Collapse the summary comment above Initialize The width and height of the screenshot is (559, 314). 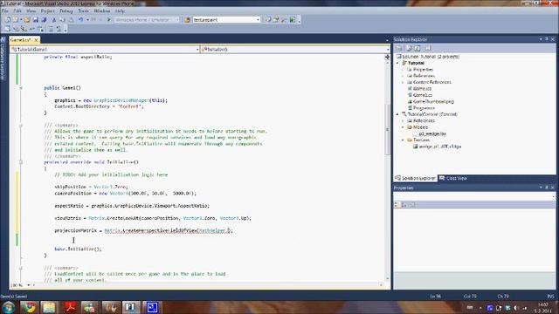pos(21,126)
